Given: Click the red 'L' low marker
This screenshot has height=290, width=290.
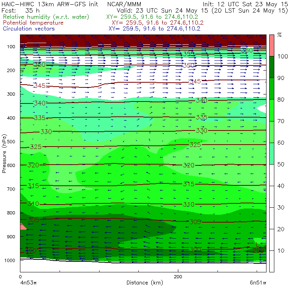Looking at the screenshot, I should point(257,245).
